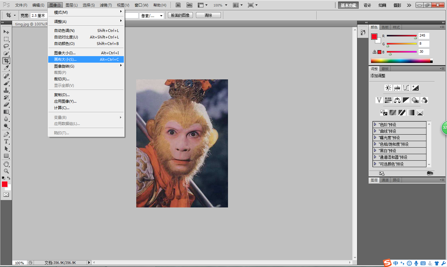447x267 pixels.
Task: Open the foreground color swatch in the toolbox
Action: [5, 185]
